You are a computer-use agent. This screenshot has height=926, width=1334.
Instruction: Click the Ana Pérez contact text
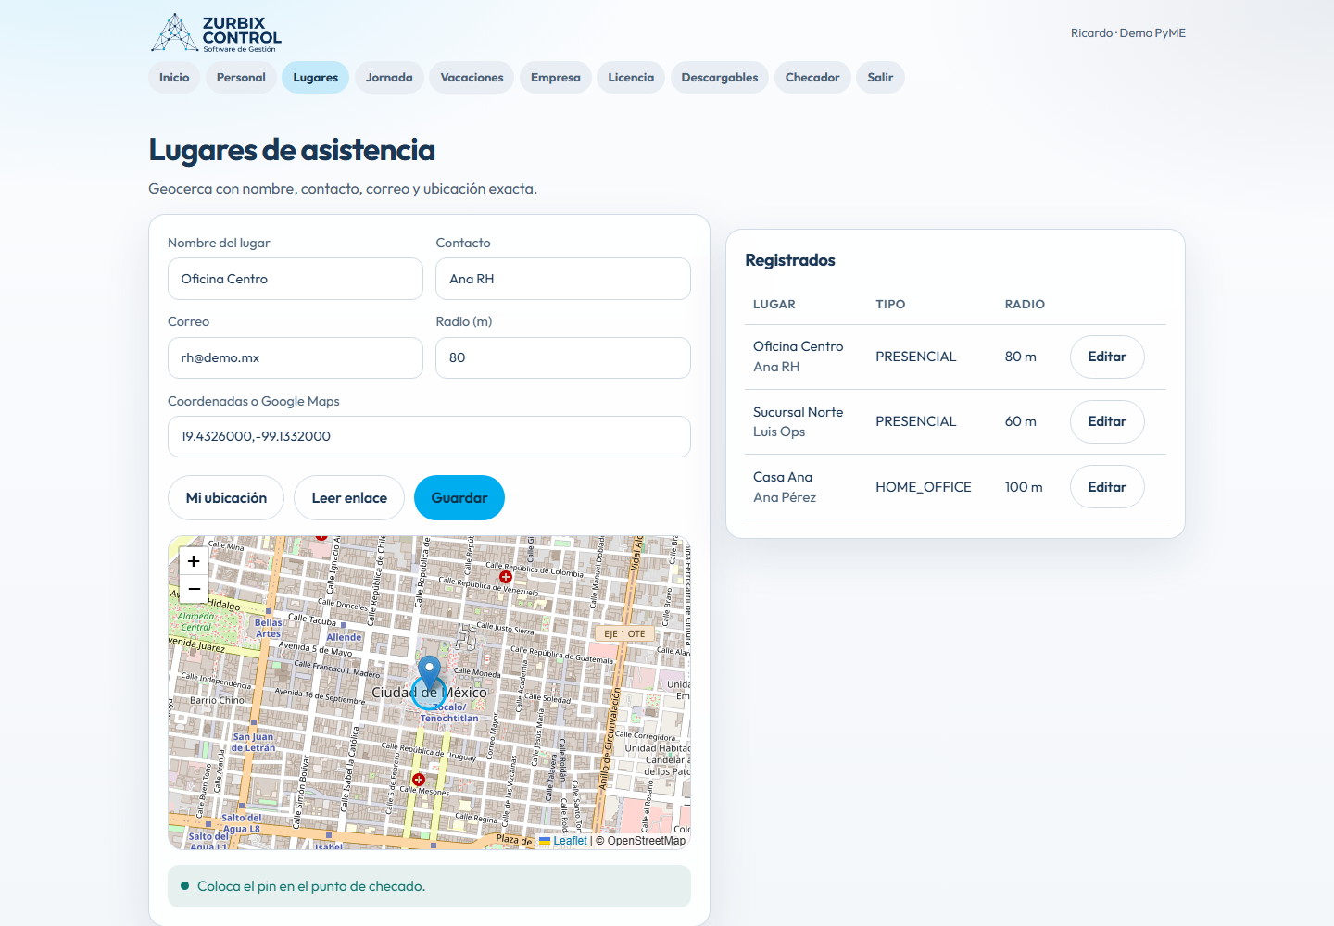pyautogui.click(x=785, y=497)
